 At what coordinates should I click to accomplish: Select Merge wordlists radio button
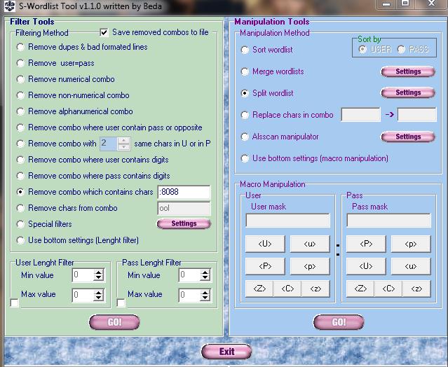[x=245, y=71]
